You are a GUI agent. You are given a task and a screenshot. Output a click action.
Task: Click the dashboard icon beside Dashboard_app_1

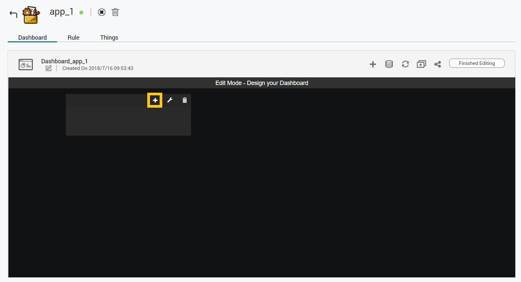pyautogui.click(x=26, y=65)
